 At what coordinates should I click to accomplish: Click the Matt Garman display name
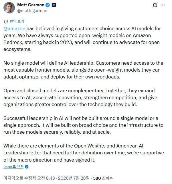click(x=31, y=5)
